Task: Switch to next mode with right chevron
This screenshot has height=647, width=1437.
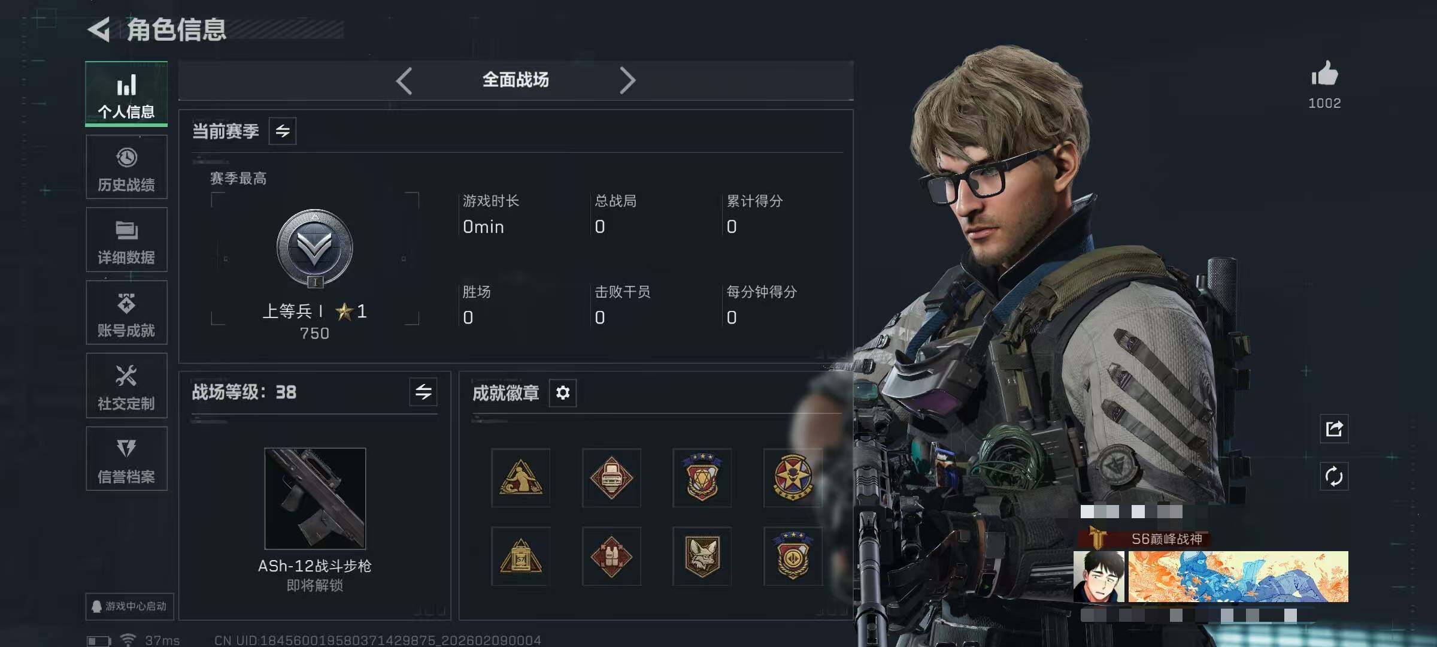Action: click(627, 80)
